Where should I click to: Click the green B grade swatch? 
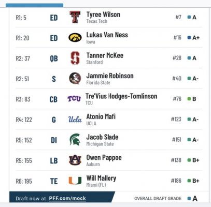pos(189,99)
